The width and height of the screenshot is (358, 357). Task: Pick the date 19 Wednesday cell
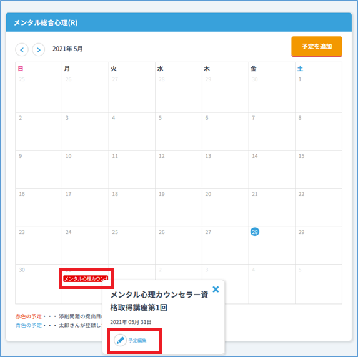coord(179,208)
